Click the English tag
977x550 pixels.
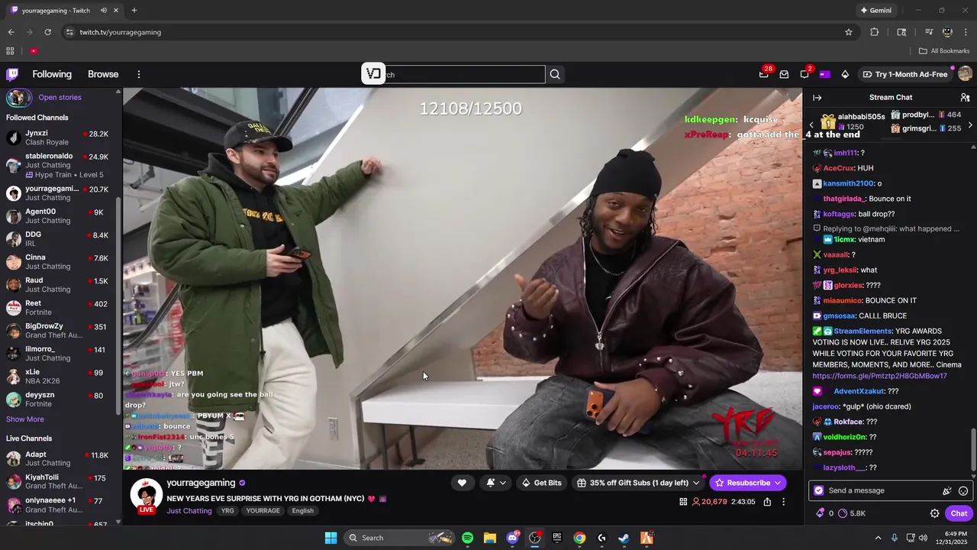point(302,511)
